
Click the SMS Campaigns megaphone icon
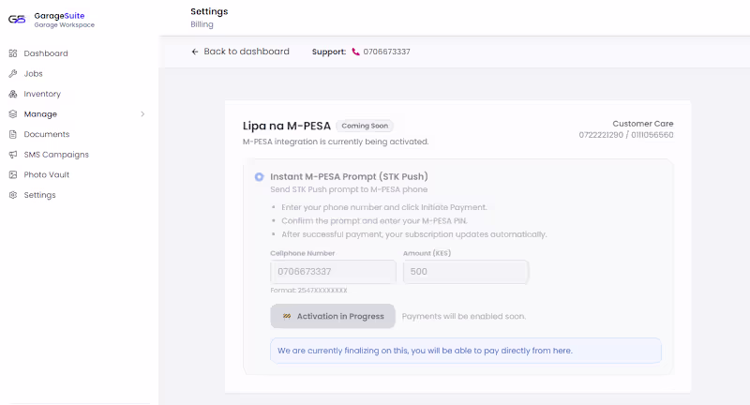point(13,155)
